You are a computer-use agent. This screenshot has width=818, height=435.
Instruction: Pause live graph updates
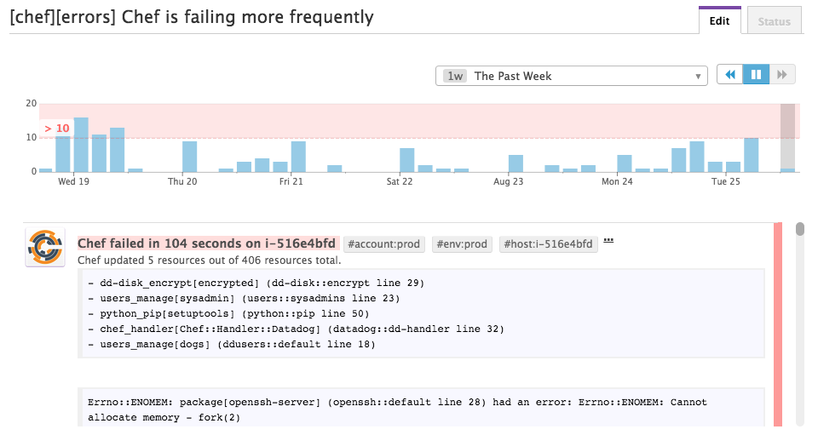[x=756, y=75]
